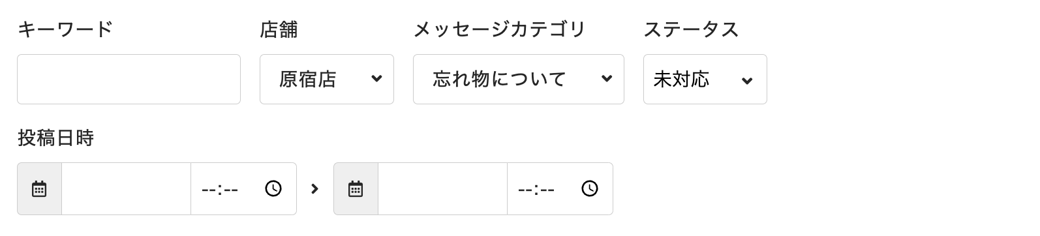This screenshot has width=1040, height=236.
Task: Click the start time clock icon
Action: [273, 188]
